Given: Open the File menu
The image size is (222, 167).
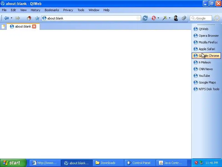Looking at the screenshot, I should coord(4,10).
